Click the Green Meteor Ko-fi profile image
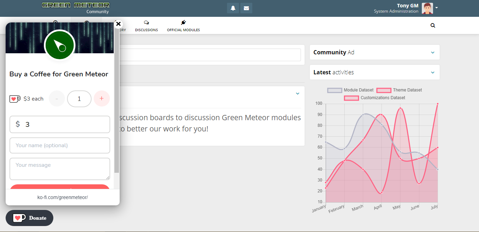Viewport: 479px width, 232px height. click(x=60, y=45)
